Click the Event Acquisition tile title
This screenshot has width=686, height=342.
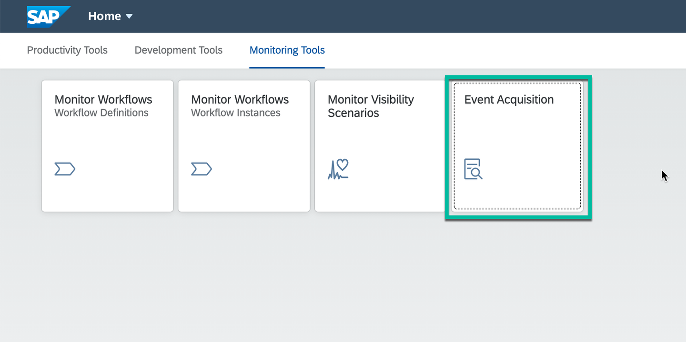tap(509, 99)
